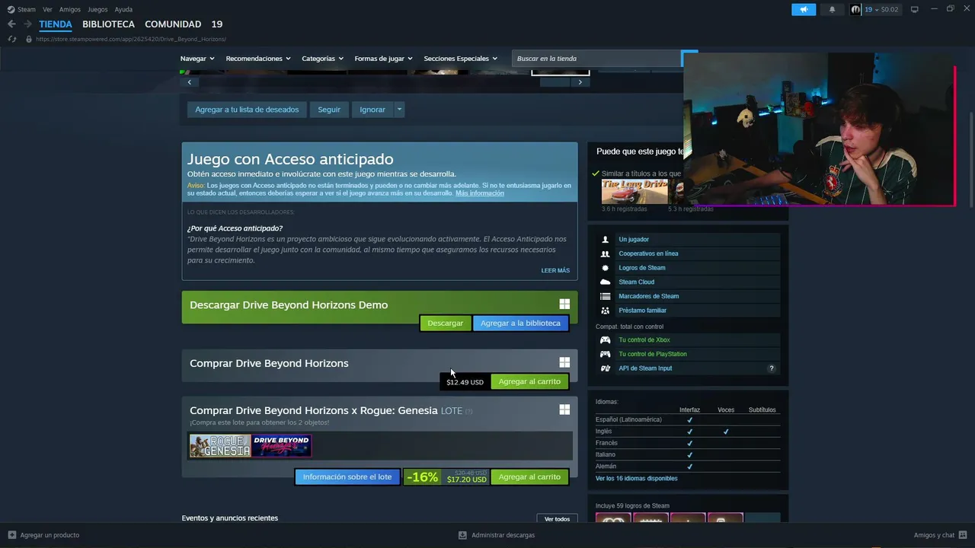Open notifications with the bell icon
Screen dimensions: 975x548
tap(832, 10)
